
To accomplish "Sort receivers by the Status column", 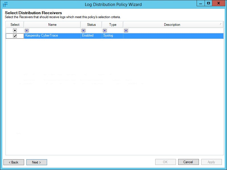I will [91, 24].
